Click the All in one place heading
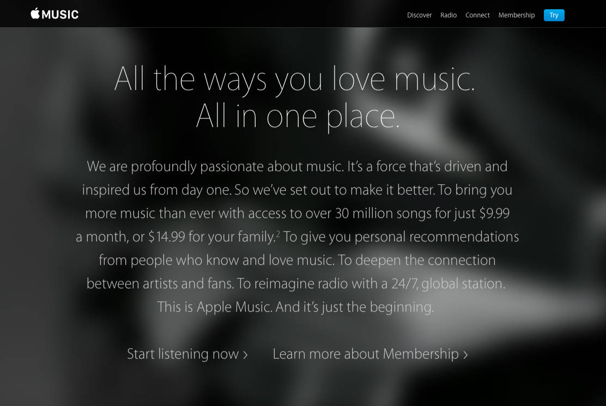 [298, 116]
